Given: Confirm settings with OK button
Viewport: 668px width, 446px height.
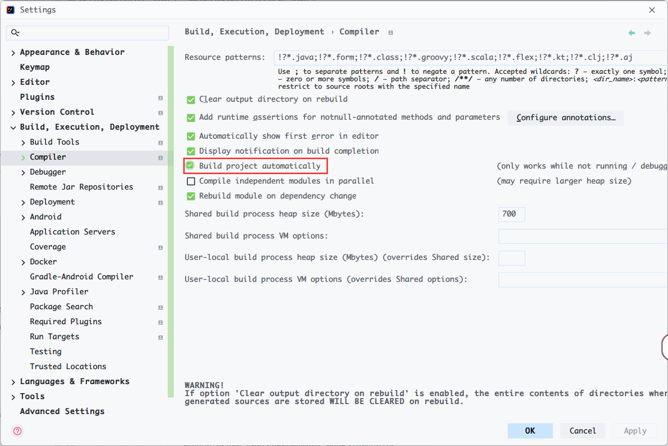Looking at the screenshot, I should (x=530, y=431).
